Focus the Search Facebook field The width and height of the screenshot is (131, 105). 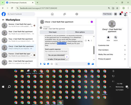(21, 14)
